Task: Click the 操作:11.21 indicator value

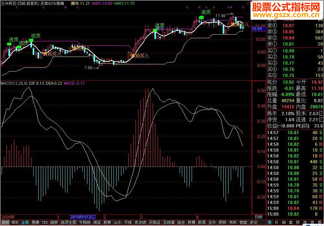Action: tap(80, 4)
